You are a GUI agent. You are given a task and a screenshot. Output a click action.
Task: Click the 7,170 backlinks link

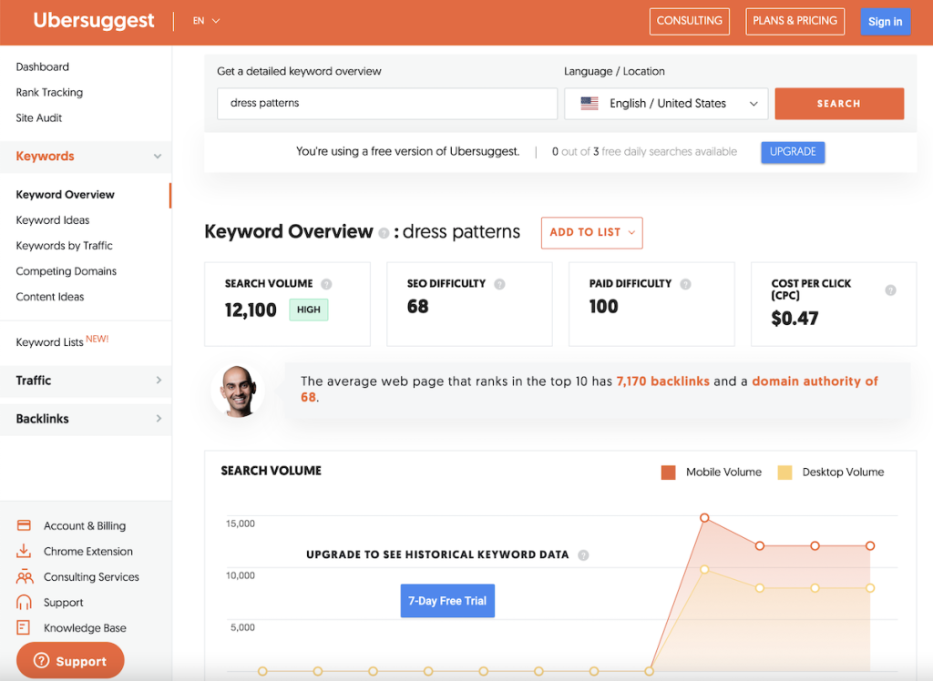coord(663,381)
